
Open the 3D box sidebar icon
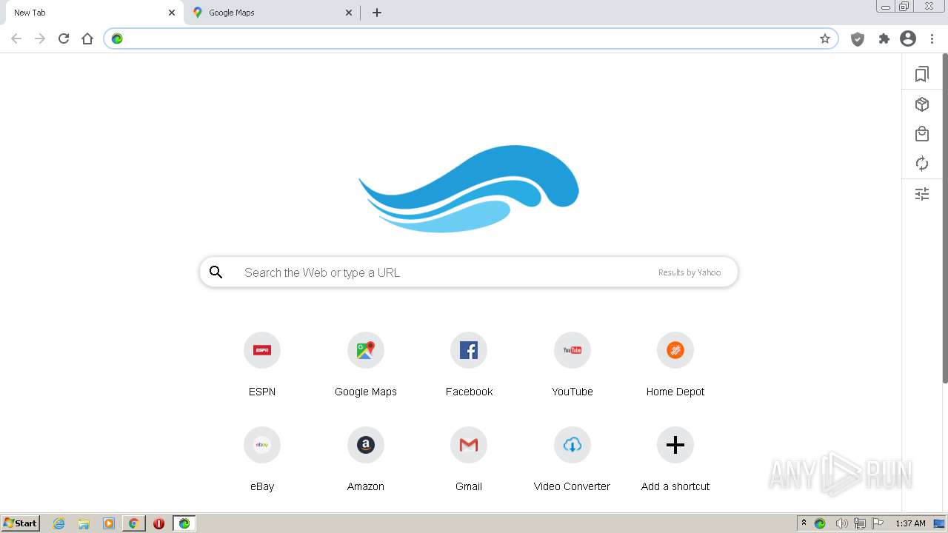pyautogui.click(x=922, y=104)
